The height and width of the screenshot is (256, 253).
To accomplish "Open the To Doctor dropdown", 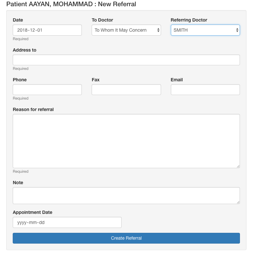I will [126, 30].
